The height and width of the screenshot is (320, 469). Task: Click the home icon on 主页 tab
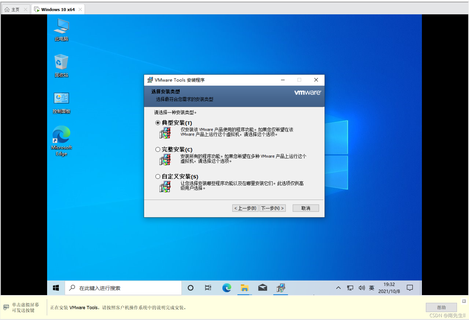(x=7, y=9)
